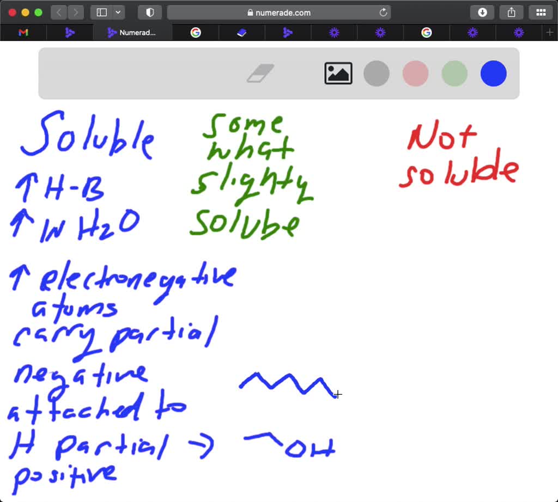The width and height of the screenshot is (558, 502).
Task: Open the image insert tool
Action: click(338, 74)
